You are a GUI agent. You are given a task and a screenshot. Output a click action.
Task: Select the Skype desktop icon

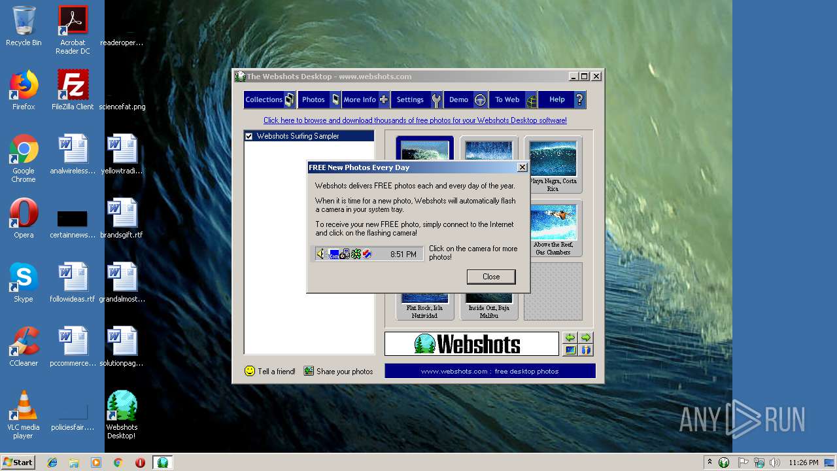click(24, 283)
